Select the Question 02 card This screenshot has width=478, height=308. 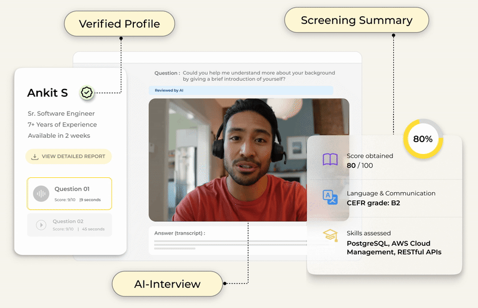pos(69,225)
